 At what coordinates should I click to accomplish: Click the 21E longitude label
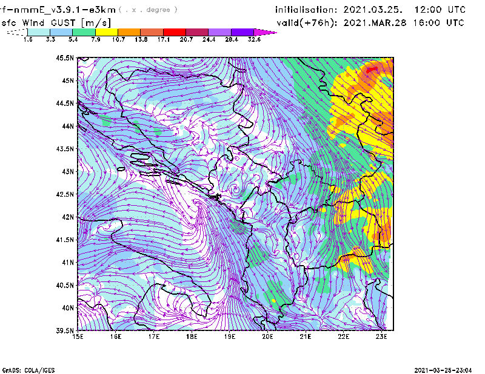coord(306,336)
